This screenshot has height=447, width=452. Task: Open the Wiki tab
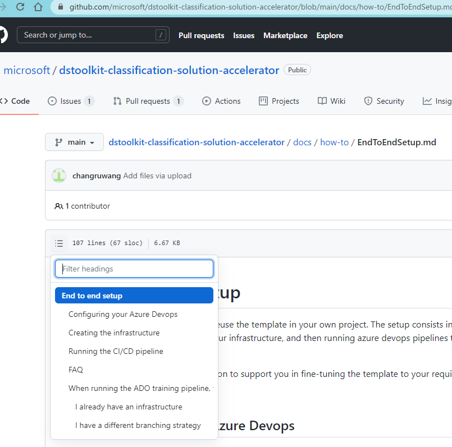coord(331,101)
